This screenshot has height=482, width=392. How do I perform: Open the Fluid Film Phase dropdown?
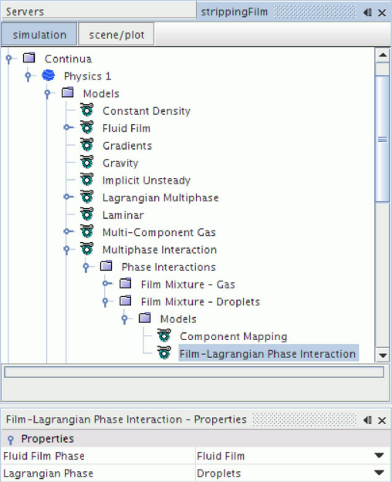click(x=380, y=456)
